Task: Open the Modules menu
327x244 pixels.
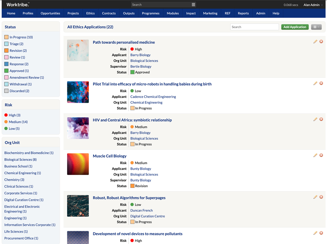Action: (173, 13)
